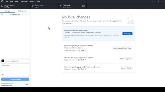
Task: Click the upward push arrow icon
Action: click(x=61, y=6)
